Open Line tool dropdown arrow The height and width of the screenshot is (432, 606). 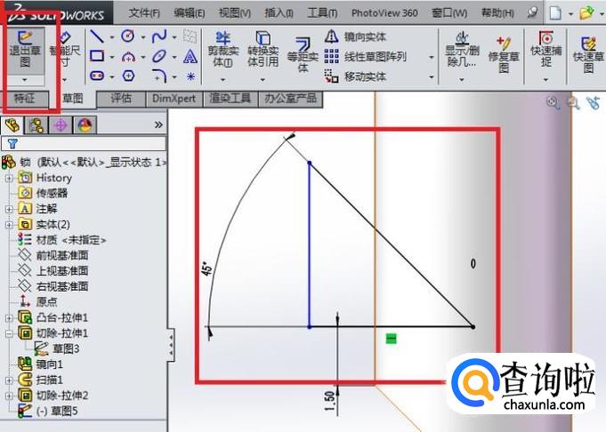pos(112,37)
